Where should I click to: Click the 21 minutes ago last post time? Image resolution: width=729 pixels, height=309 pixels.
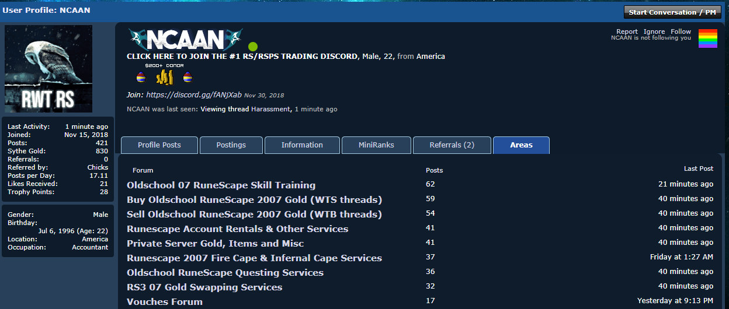pos(686,184)
